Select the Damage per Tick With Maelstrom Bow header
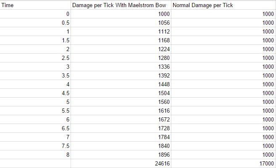This screenshot has width=276, height=168. click(x=121, y=5)
